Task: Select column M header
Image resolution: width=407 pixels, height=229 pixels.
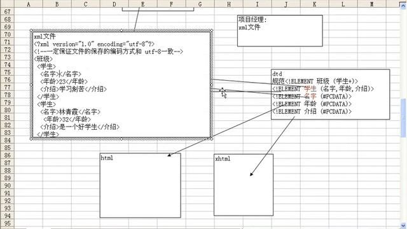Action: (371, 4)
